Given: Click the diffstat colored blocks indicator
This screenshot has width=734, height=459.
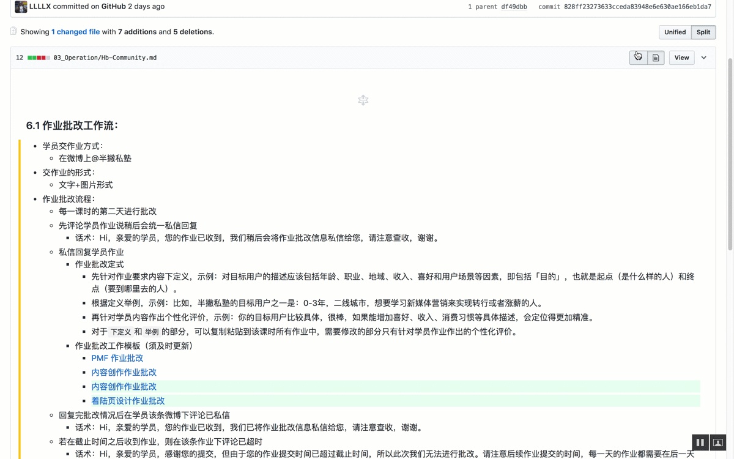Looking at the screenshot, I should click(x=39, y=58).
